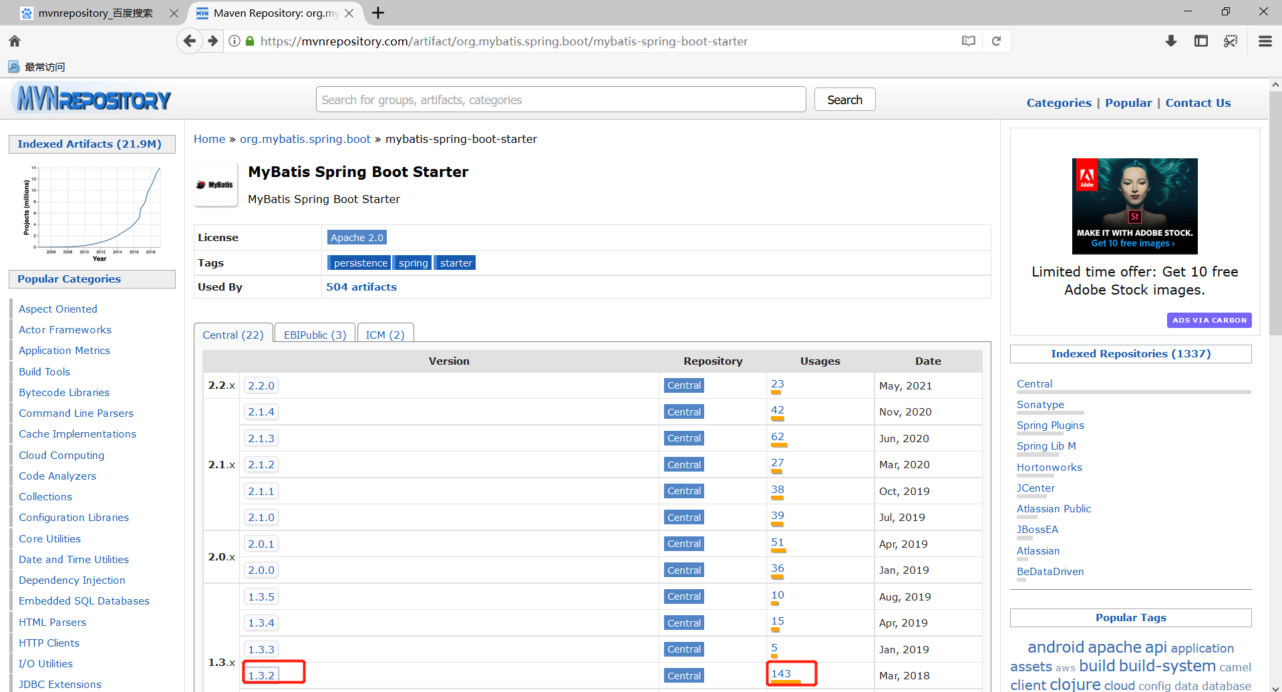The height and width of the screenshot is (692, 1282).
Task: Open Hortonworks repository link
Action: coord(1050,467)
